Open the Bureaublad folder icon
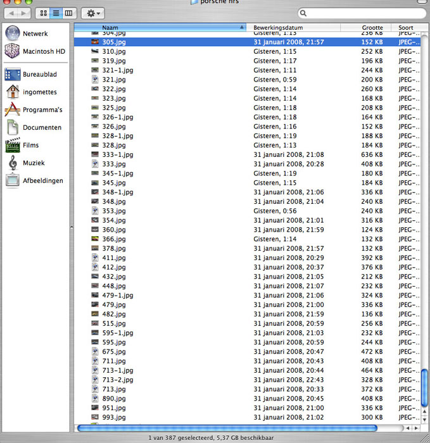This screenshot has width=430, height=443. point(13,75)
